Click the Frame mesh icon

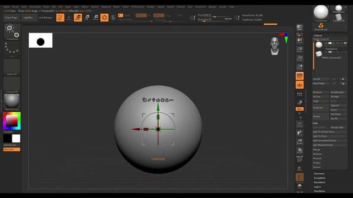coord(299,124)
